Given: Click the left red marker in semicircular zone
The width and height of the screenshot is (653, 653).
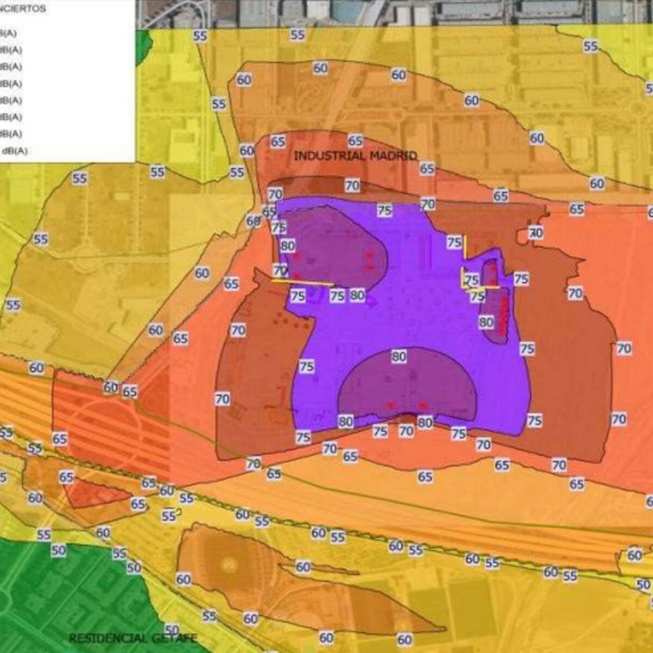Looking at the screenshot, I should [390, 405].
